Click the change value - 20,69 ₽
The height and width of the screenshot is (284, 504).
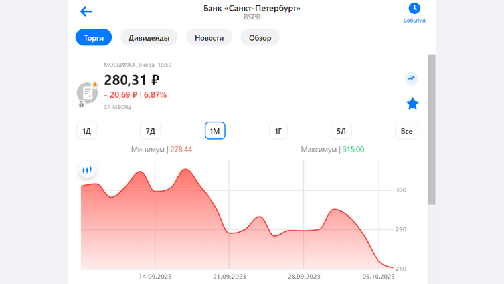[x=121, y=95]
